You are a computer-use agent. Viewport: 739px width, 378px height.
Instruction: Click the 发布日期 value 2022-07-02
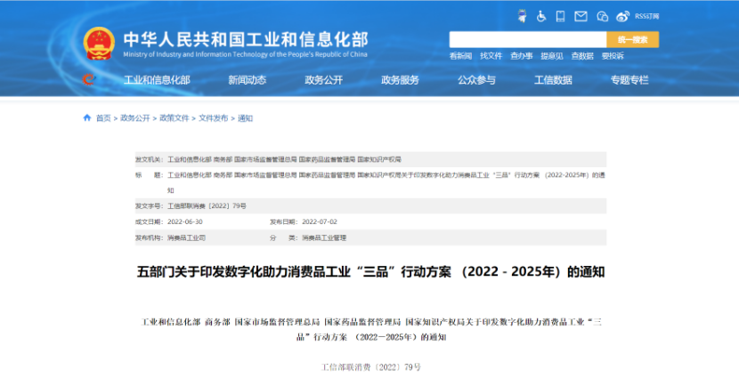320,221
